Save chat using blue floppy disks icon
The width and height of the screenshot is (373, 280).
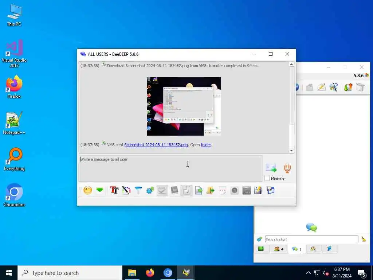(271, 190)
